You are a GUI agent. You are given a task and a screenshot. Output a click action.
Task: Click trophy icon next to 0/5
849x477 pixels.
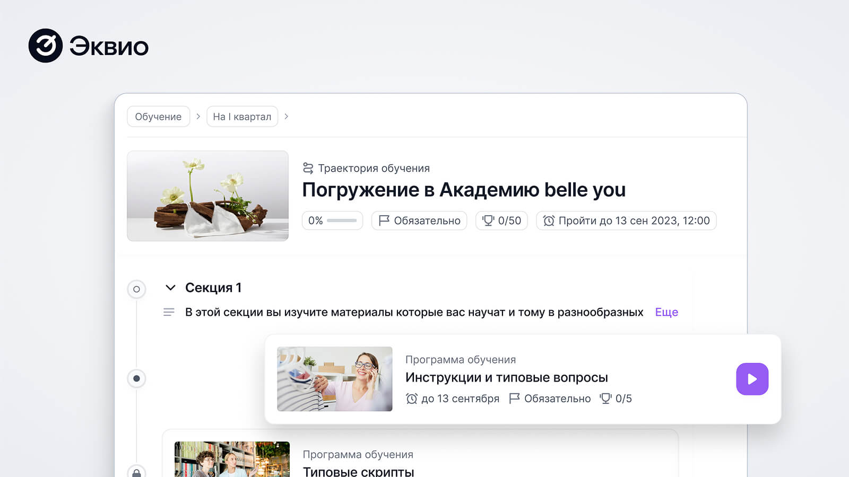pyautogui.click(x=605, y=399)
